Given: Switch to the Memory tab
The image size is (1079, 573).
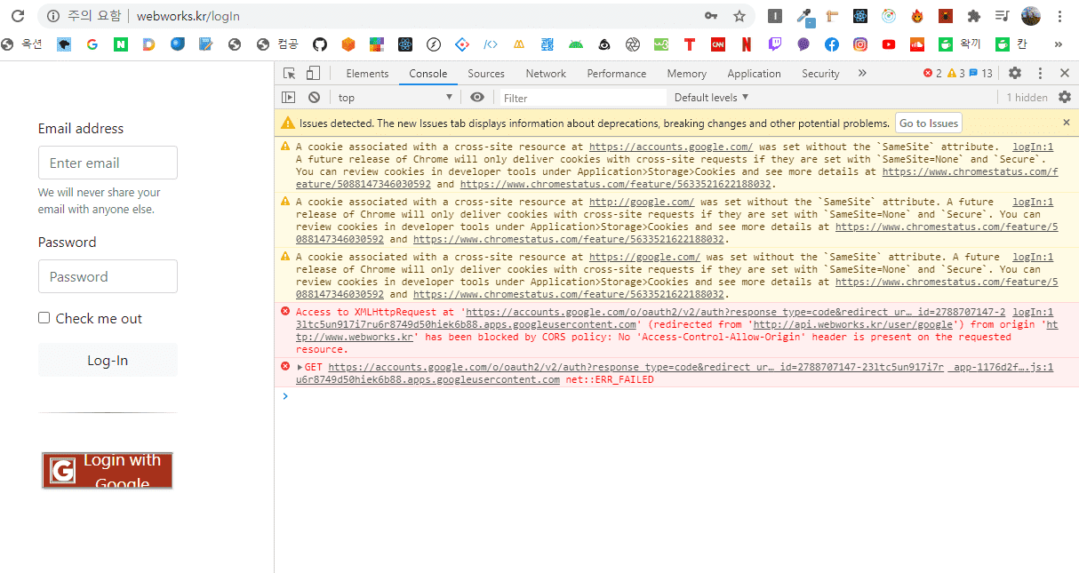Looking at the screenshot, I should tap(687, 74).
